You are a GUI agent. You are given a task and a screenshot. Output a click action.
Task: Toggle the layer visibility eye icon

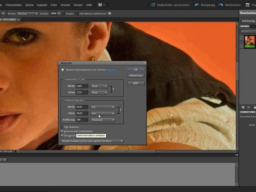pos(242,42)
